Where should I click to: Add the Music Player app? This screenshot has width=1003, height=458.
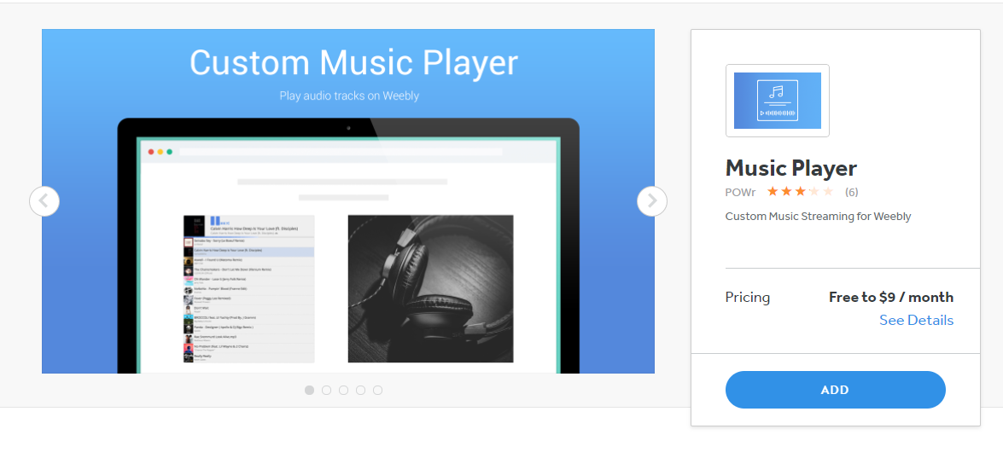(x=836, y=390)
